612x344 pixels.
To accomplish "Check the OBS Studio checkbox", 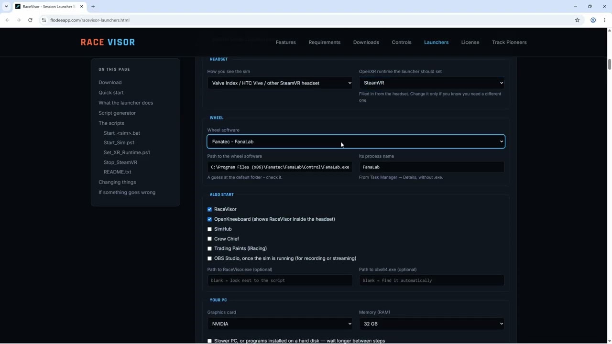I will coord(209,258).
